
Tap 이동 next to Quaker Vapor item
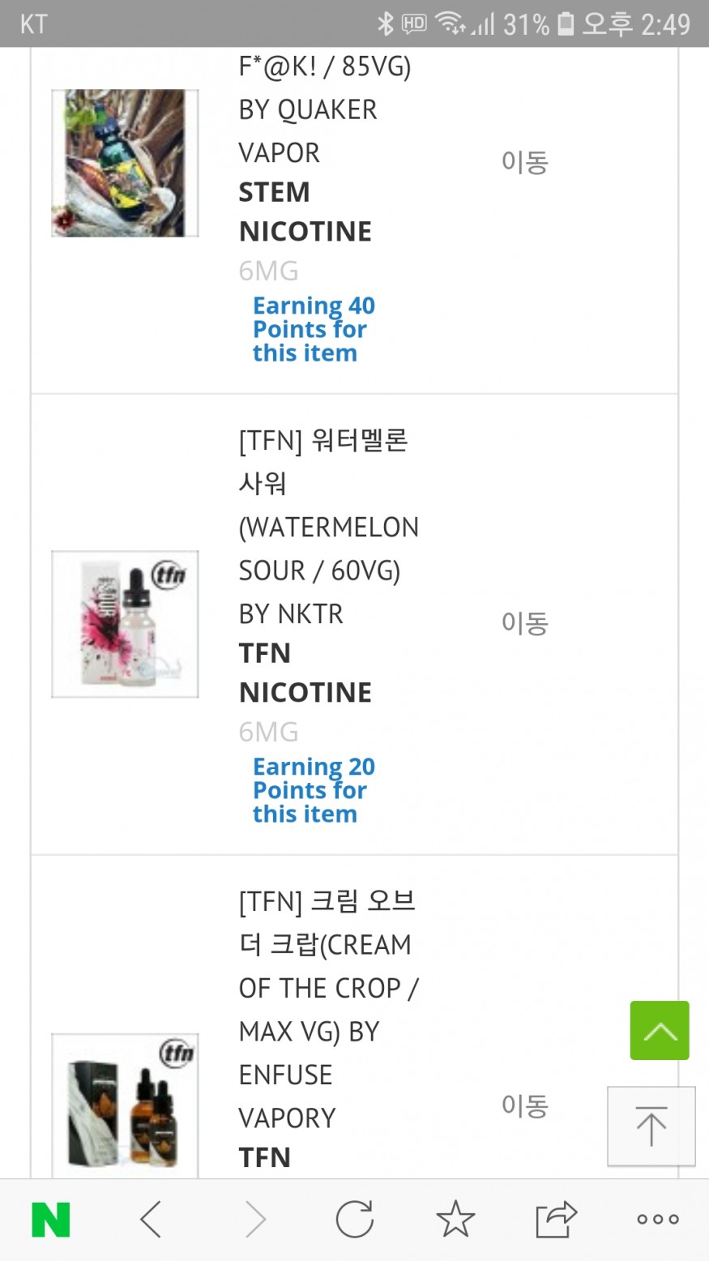pos(525,162)
